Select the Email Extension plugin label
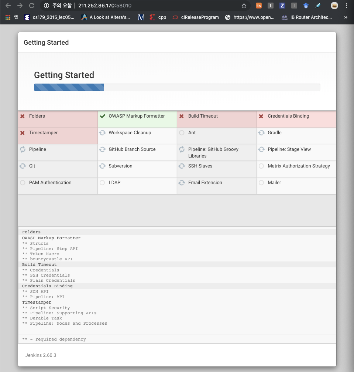Image resolution: width=354 pixels, height=372 pixels. tap(205, 182)
